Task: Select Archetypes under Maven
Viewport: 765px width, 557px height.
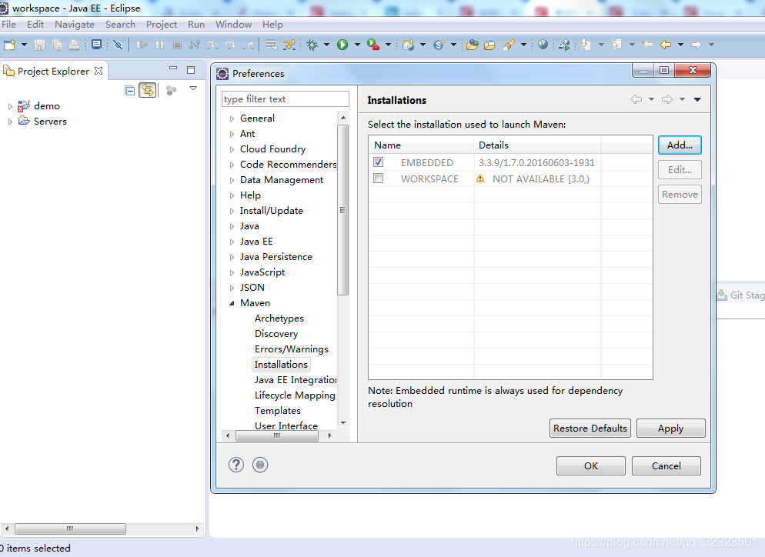Action: (279, 318)
